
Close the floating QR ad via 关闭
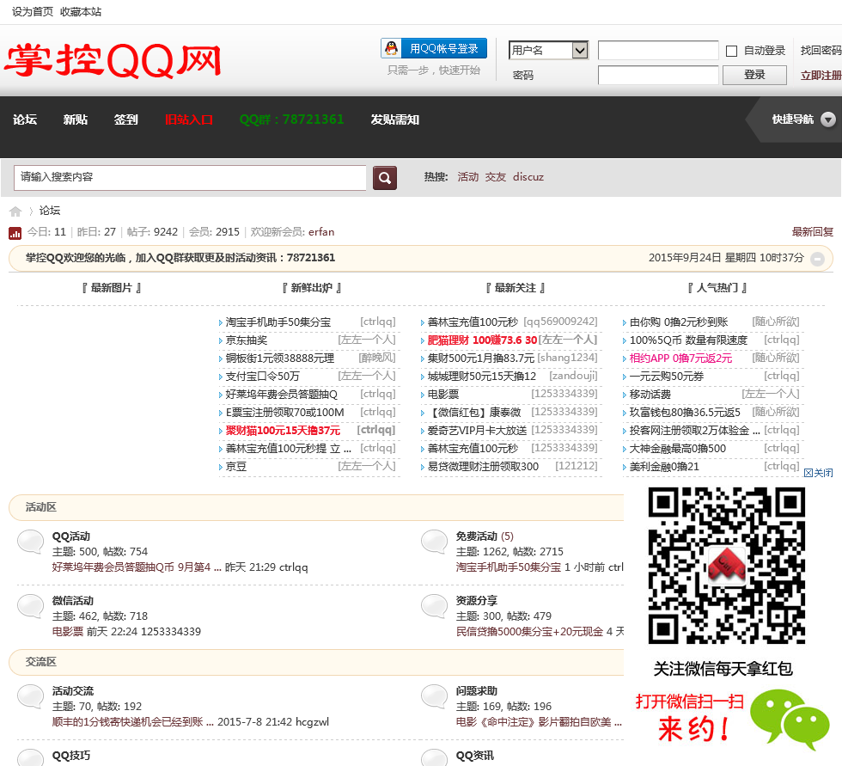click(x=818, y=473)
